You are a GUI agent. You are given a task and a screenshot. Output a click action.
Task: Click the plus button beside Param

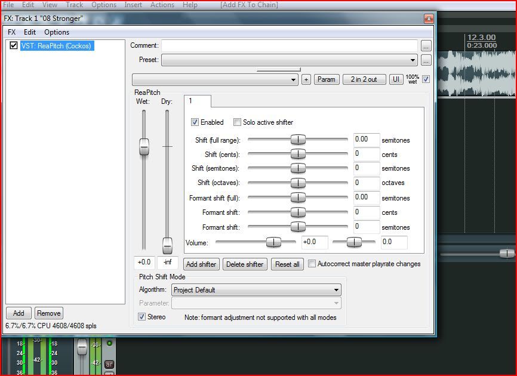(306, 79)
